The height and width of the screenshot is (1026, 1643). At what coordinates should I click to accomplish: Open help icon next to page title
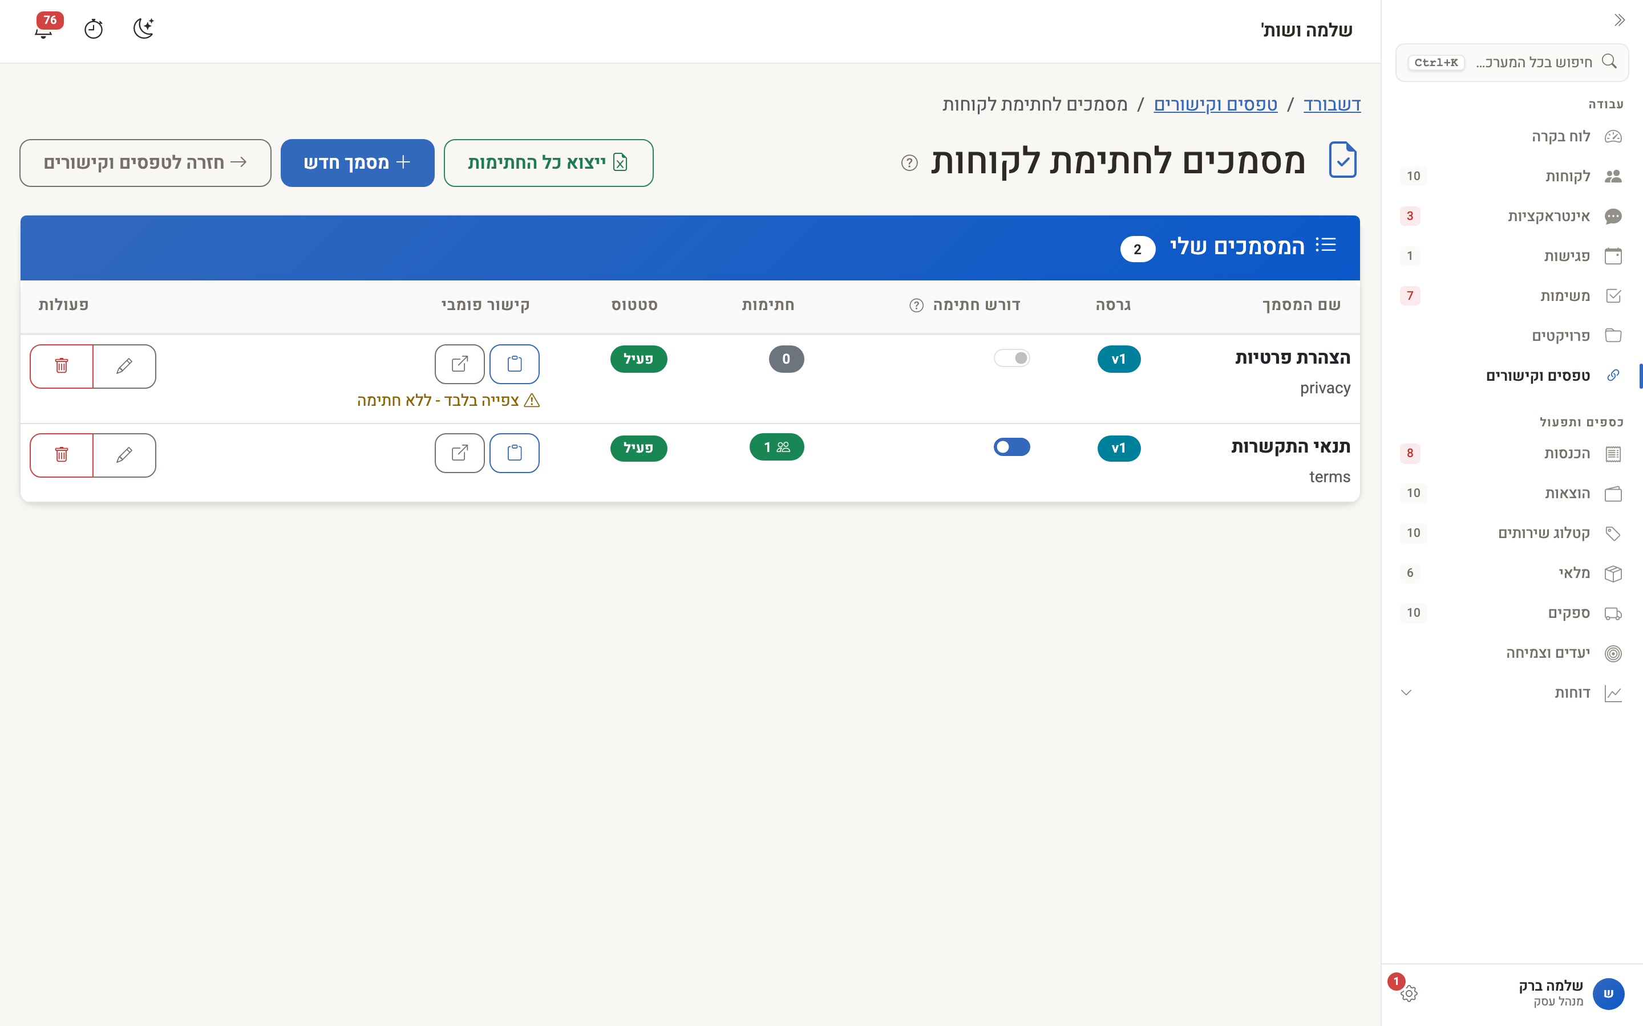click(x=909, y=163)
